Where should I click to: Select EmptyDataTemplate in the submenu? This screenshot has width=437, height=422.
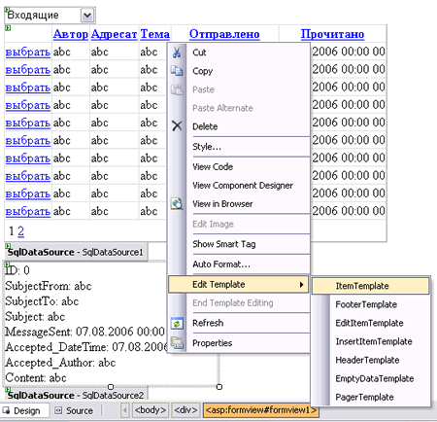click(x=371, y=378)
